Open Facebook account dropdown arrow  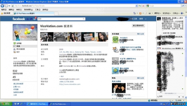(x=146, y=19)
